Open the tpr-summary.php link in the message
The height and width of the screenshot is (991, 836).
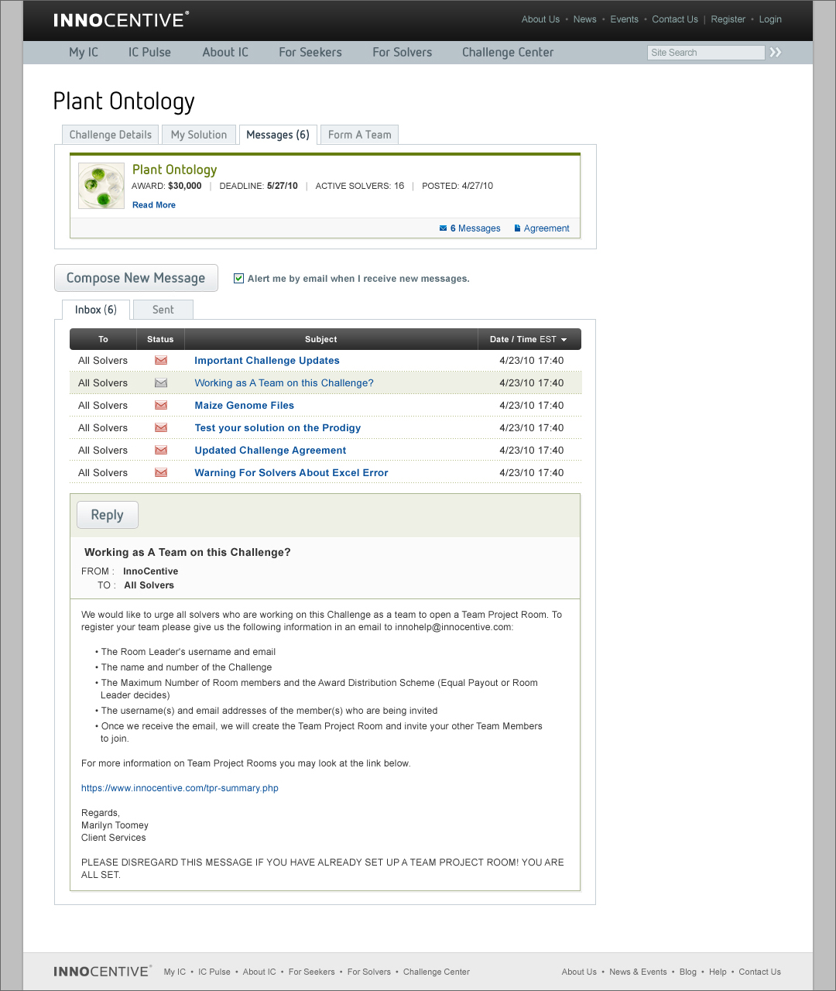[x=180, y=788]
